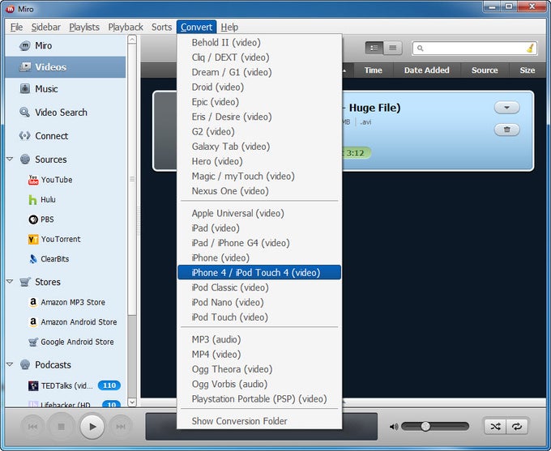Viewport: 551px width, 451px height.
Task: Click the Sources globe icon
Action: coord(25,160)
